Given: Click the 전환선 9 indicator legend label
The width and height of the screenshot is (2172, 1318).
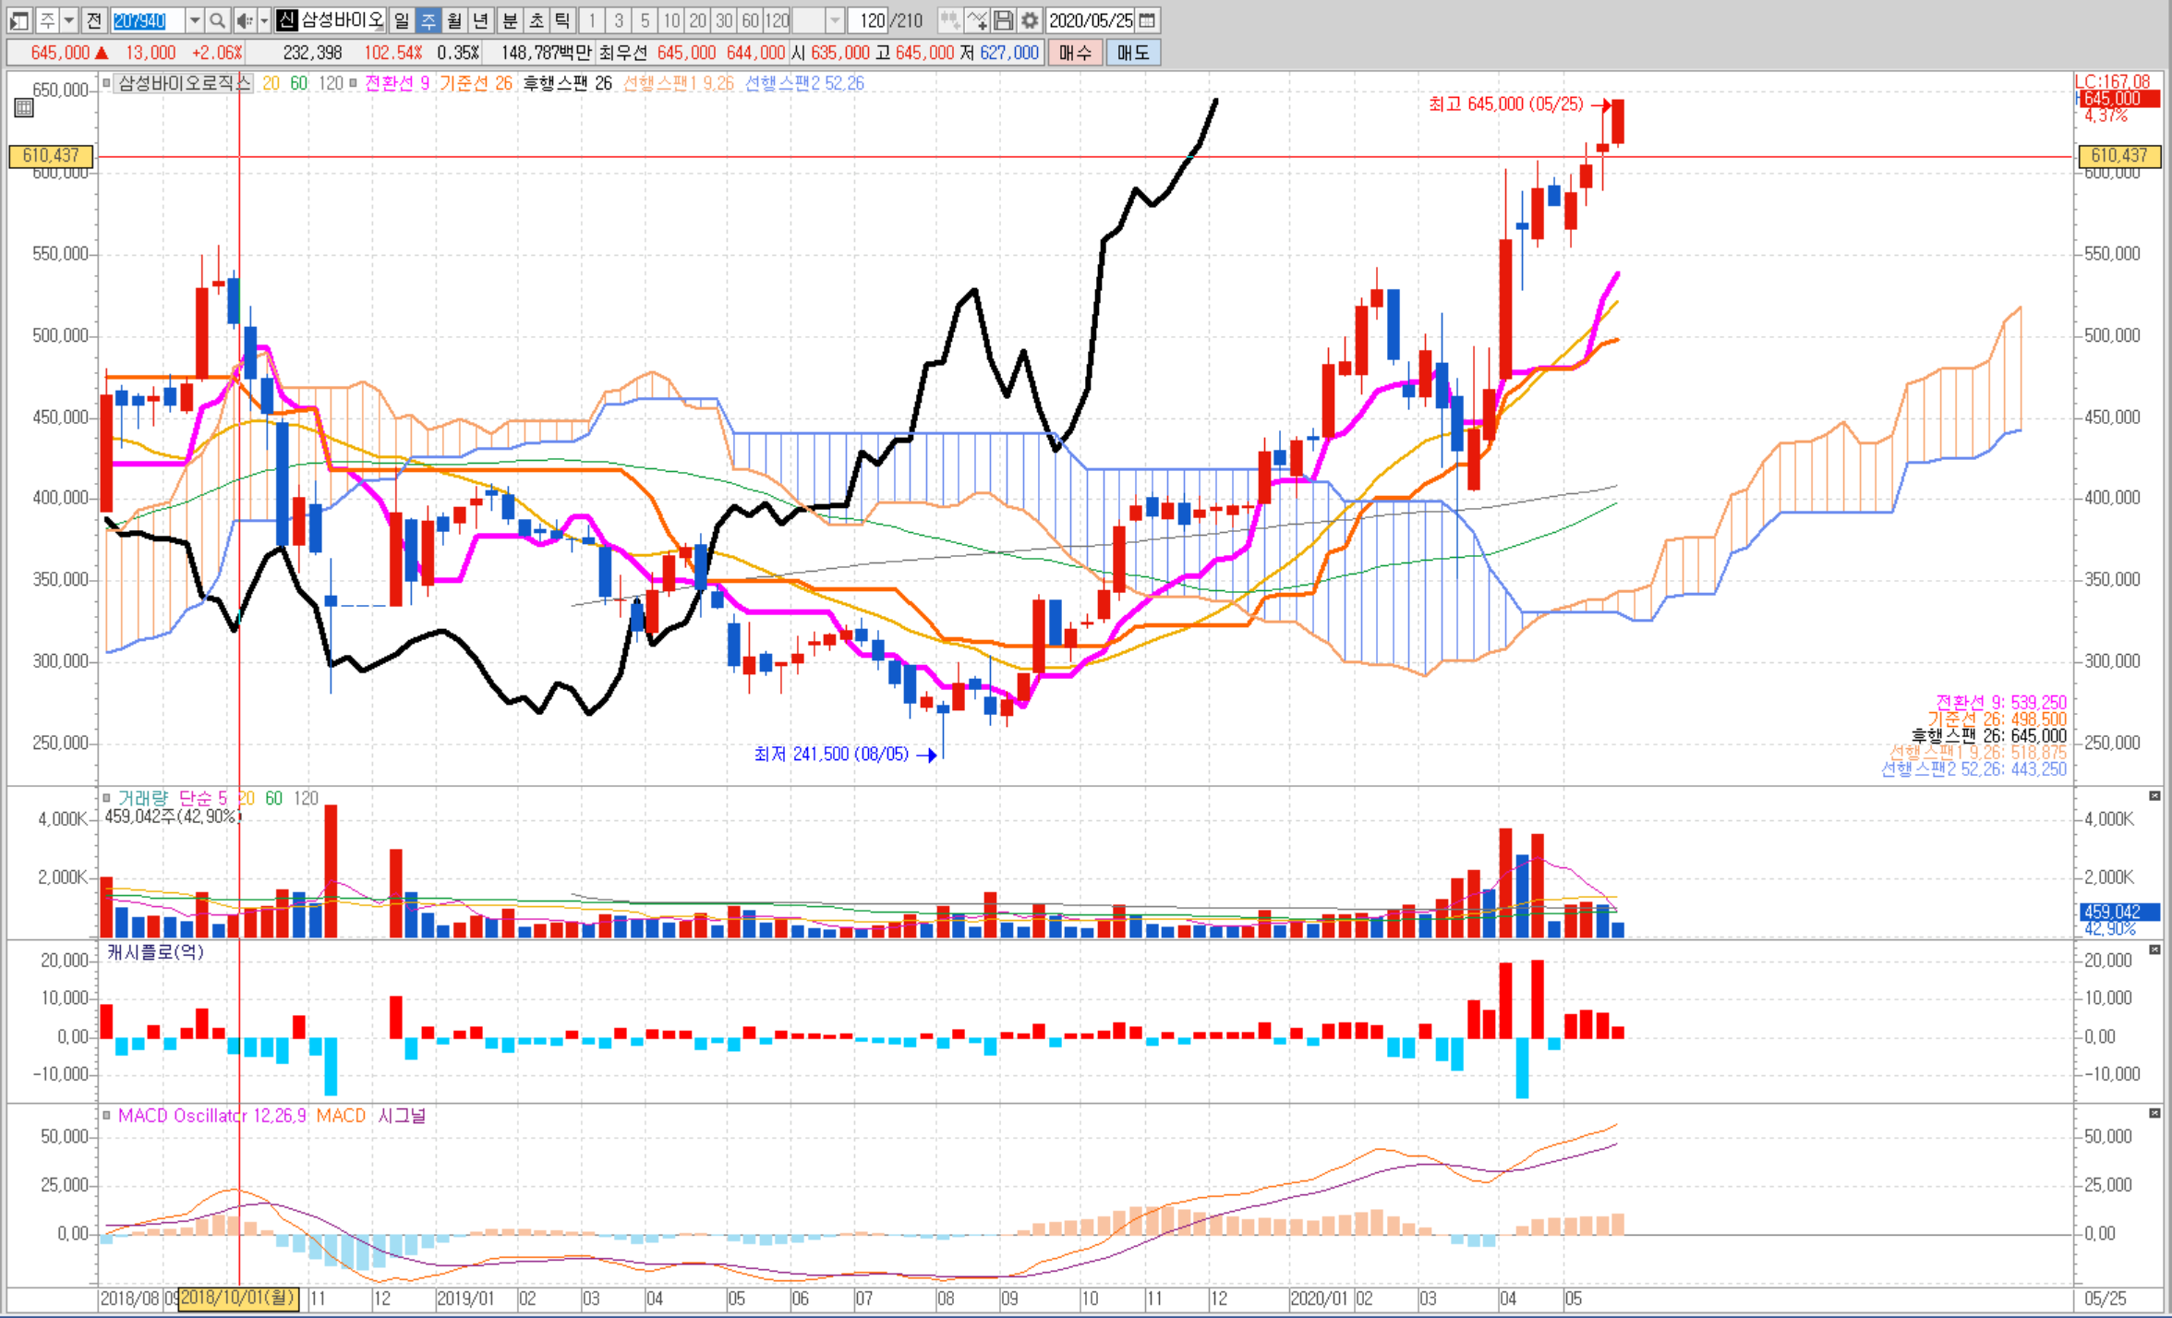Looking at the screenshot, I should click(x=397, y=83).
